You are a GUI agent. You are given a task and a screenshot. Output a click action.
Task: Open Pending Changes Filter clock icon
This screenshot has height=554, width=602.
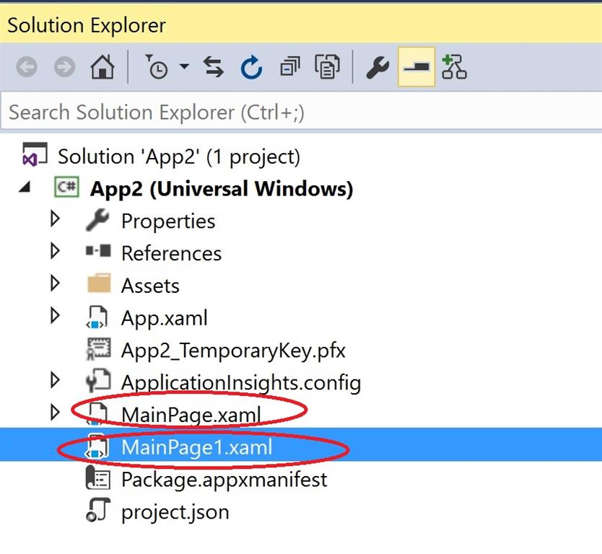pyautogui.click(x=157, y=67)
